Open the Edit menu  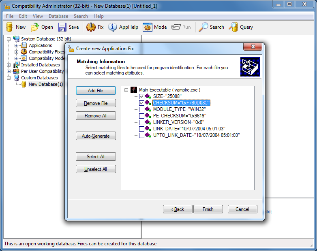(23, 16)
